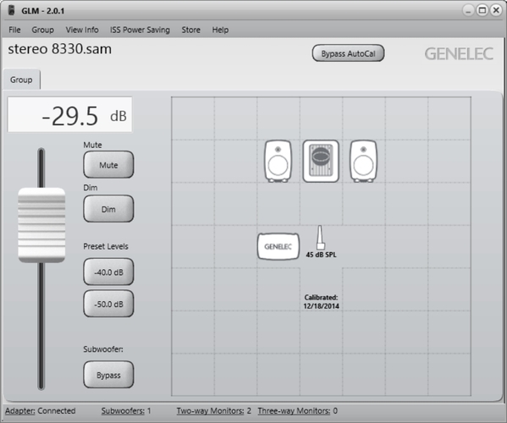Click the Three-way Monitors: 0 status entry
This screenshot has width=507, height=423.
pos(297,410)
